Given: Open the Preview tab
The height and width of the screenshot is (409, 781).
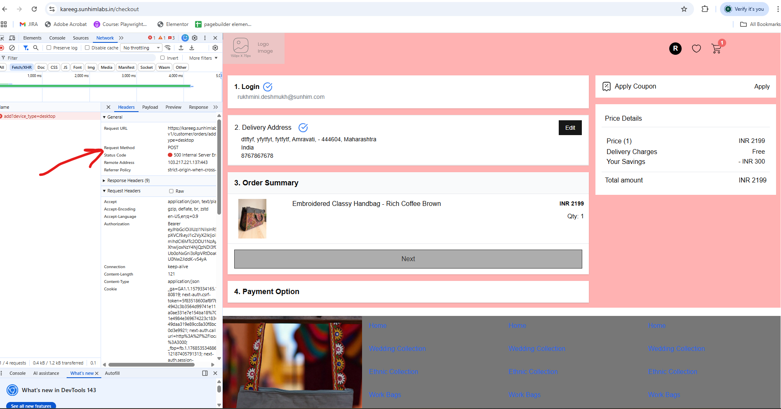Looking at the screenshot, I should [173, 107].
